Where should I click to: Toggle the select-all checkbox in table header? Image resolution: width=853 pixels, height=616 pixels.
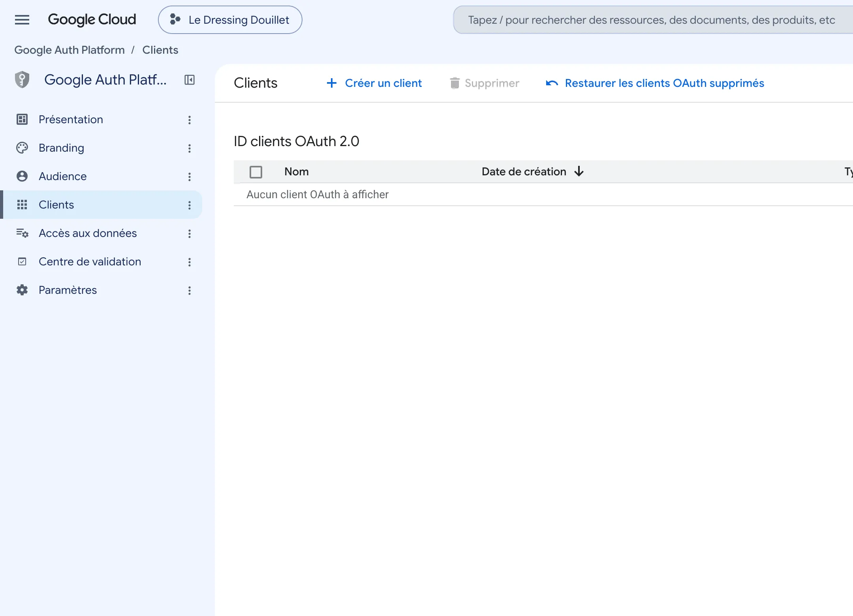click(256, 172)
